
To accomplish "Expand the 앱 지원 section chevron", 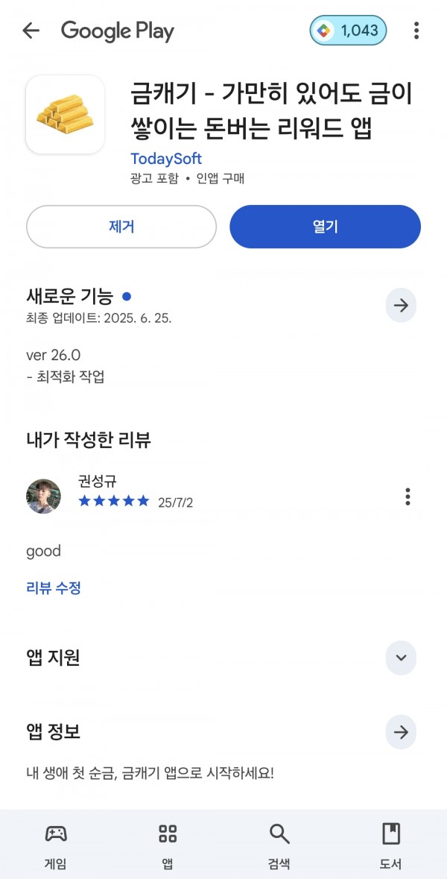I will 401,658.
